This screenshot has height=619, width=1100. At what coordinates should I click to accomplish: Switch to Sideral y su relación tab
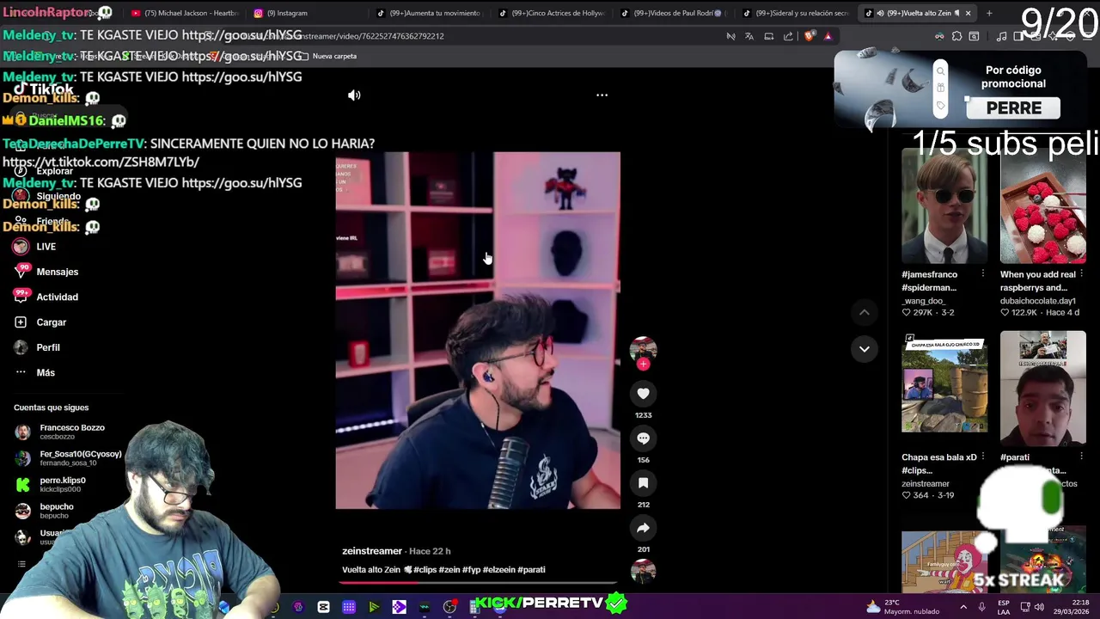pos(795,13)
